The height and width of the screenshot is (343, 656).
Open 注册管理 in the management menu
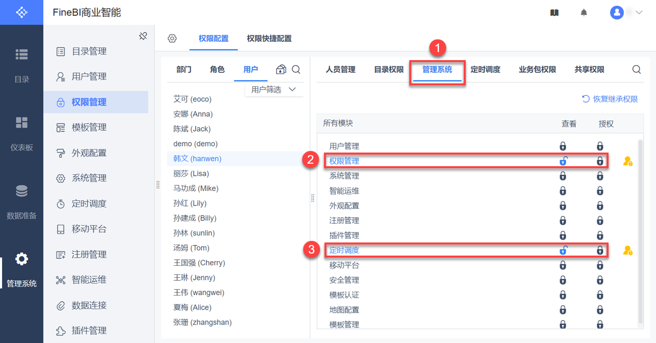96,255
